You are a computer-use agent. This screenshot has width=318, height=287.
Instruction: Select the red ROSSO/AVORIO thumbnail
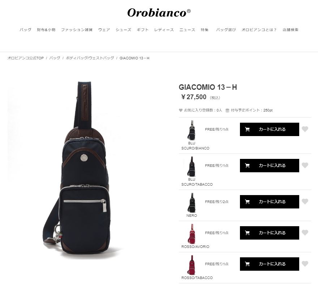click(x=192, y=234)
